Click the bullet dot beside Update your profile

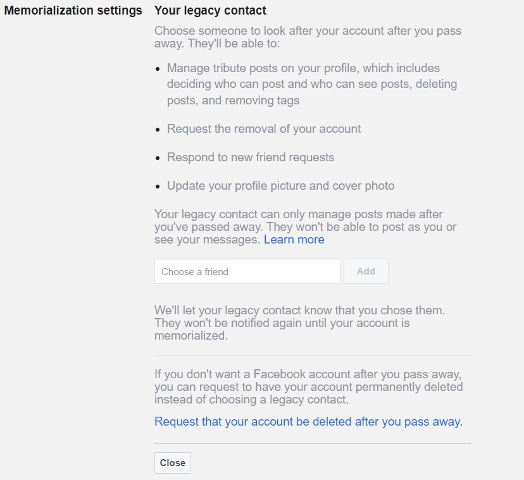click(x=158, y=187)
